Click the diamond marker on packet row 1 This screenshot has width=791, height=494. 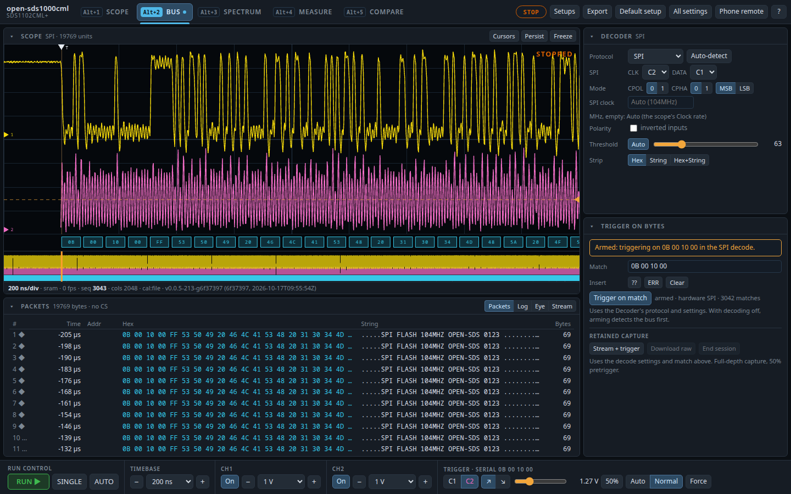[x=21, y=334]
